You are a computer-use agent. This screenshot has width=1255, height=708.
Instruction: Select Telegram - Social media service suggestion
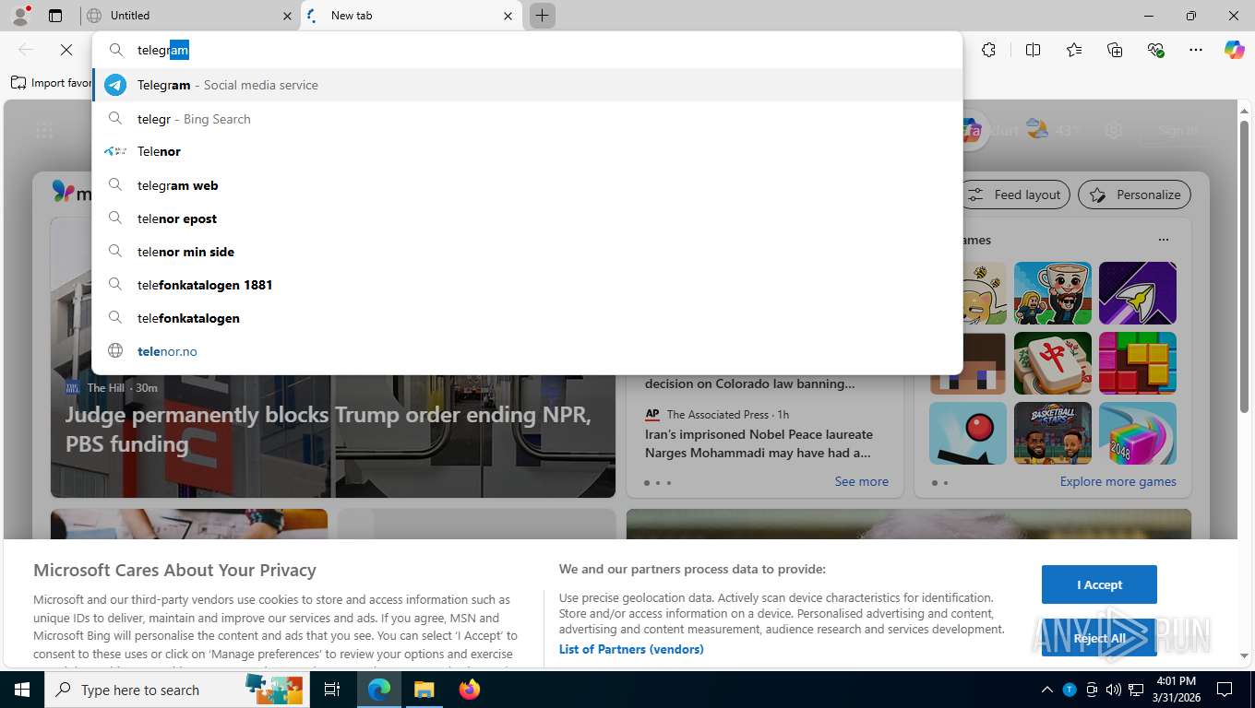[x=528, y=85]
